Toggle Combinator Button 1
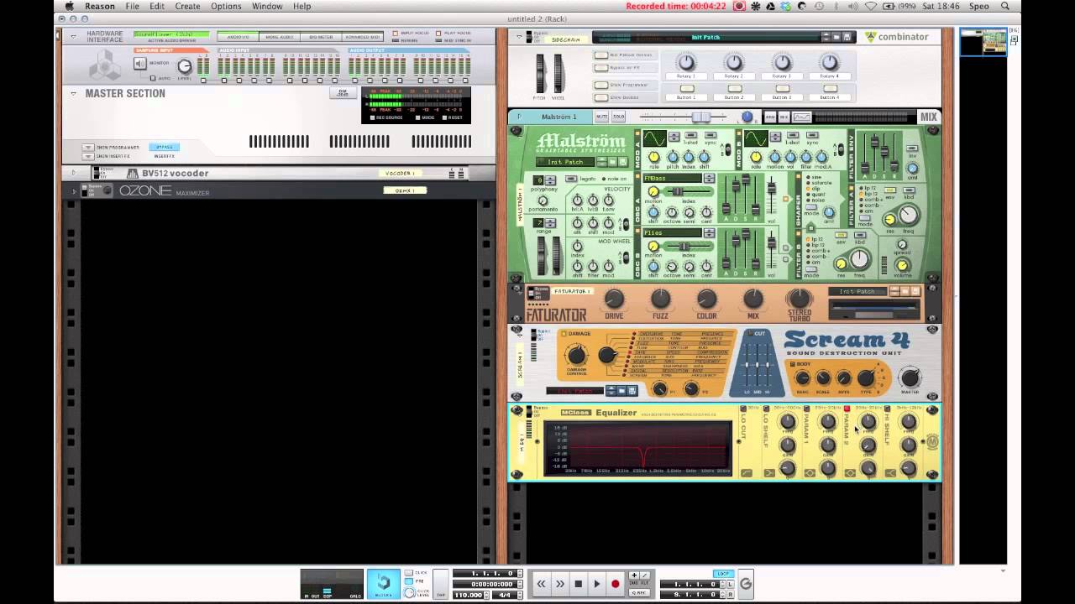Screen dimensions: 1075x604 point(687,88)
